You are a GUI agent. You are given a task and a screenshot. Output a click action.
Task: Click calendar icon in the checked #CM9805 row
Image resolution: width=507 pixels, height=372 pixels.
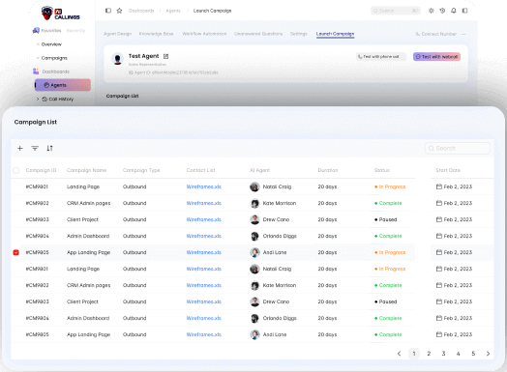[x=438, y=252]
